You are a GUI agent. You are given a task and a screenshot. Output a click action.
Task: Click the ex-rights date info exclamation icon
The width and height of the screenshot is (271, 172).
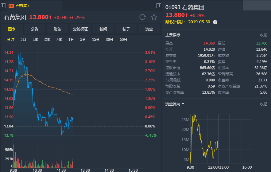(x=215, y=22)
